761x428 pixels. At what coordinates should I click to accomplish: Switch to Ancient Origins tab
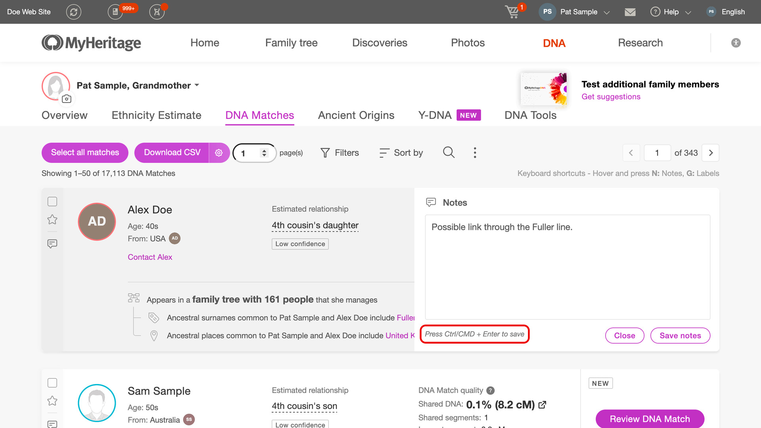click(x=356, y=115)
